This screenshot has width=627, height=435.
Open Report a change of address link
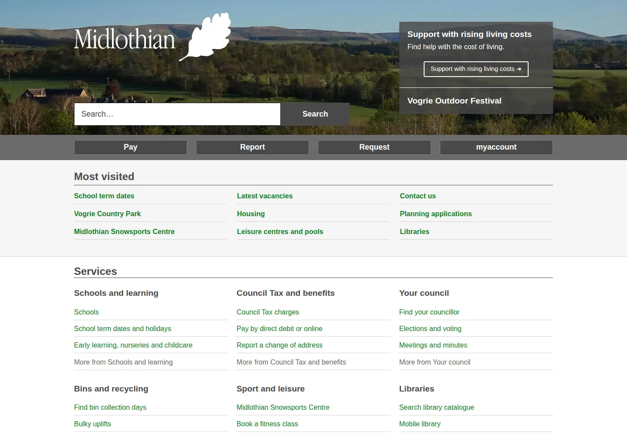(x=280, y=345)
